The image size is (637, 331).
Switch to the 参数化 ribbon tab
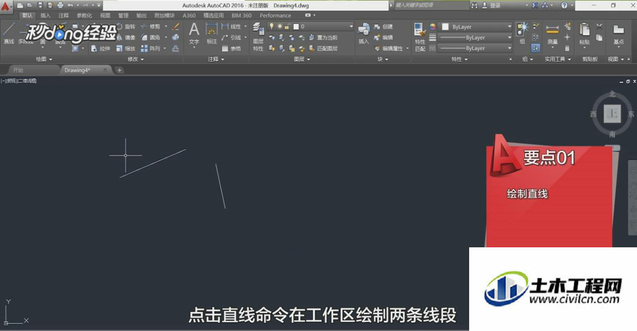(x=84, y=15)
